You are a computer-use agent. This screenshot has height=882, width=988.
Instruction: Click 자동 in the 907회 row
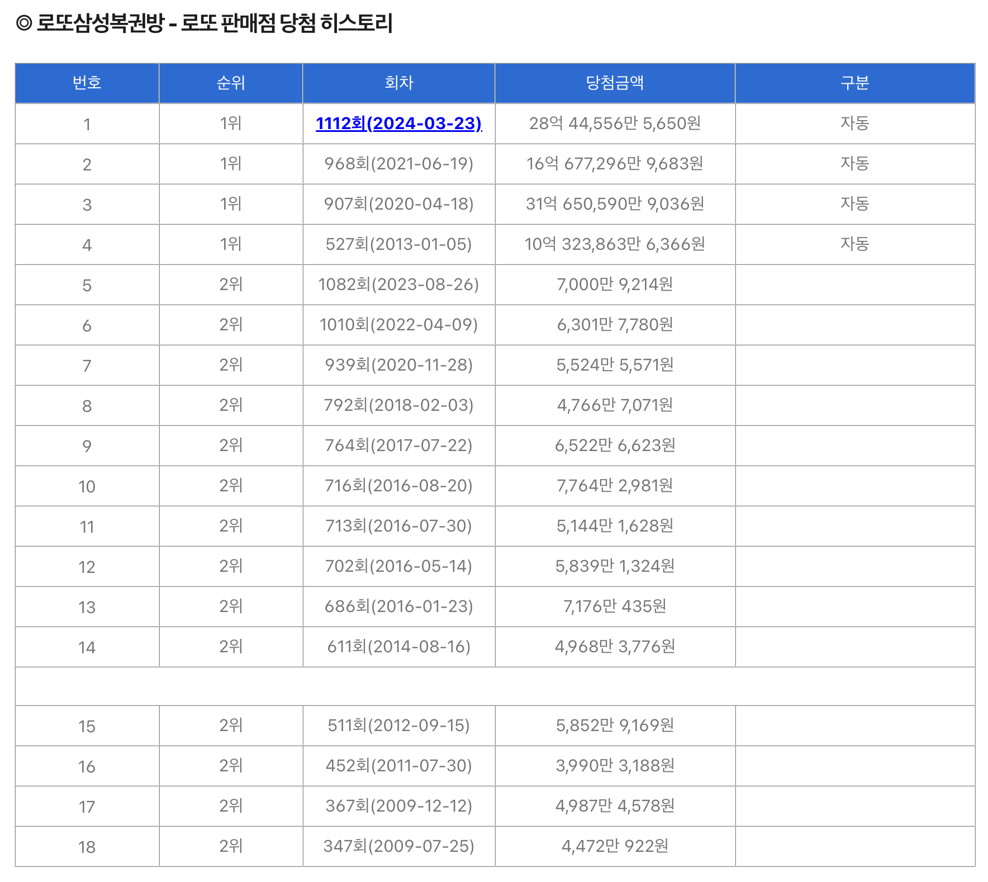click(x=855, y=203)
